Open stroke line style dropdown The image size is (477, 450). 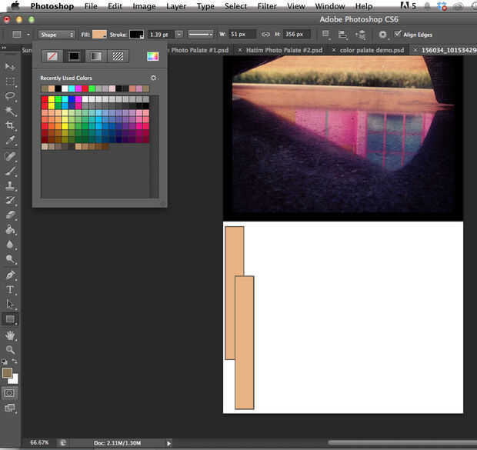point(201,35)
